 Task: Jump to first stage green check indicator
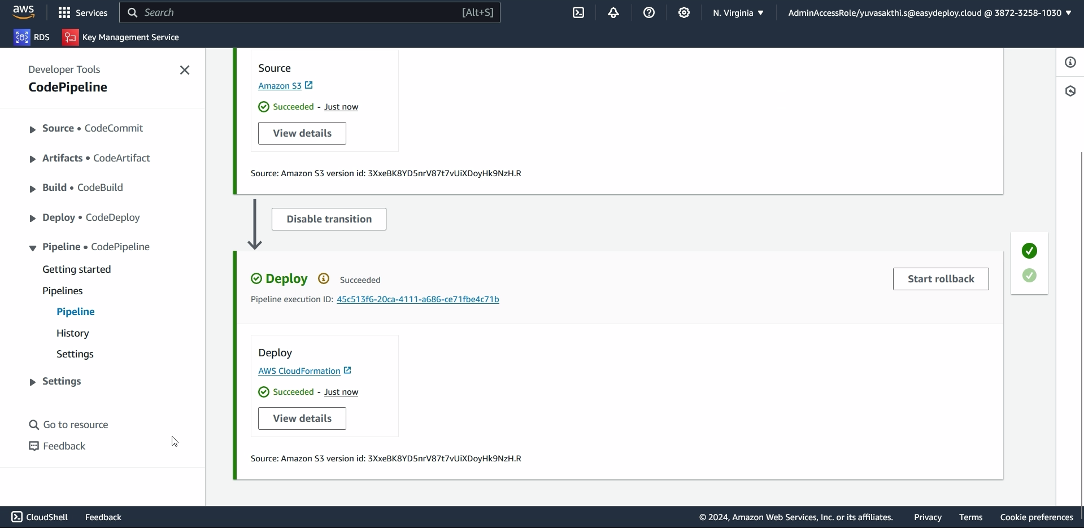[1029, 251]
